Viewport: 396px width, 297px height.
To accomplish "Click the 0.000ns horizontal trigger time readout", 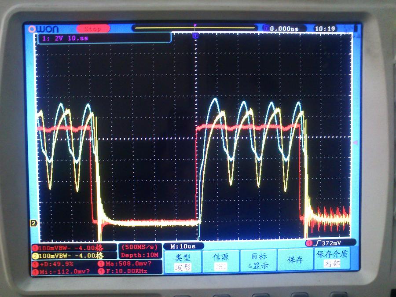I will (x=282, y=29).
